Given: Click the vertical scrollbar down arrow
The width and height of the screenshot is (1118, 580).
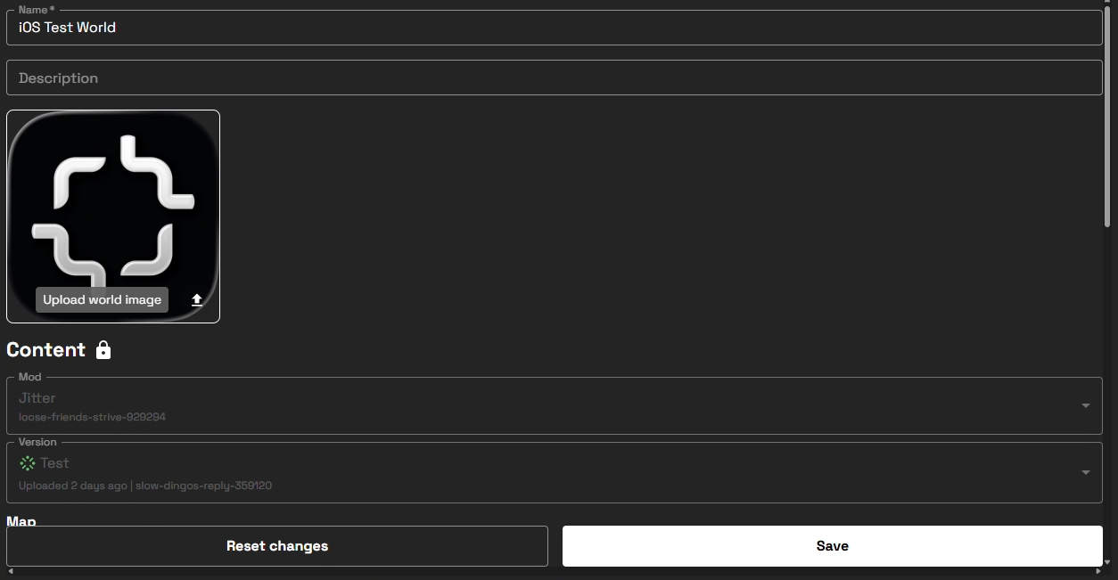Looking at the screenshot, I should (1107, 561).
